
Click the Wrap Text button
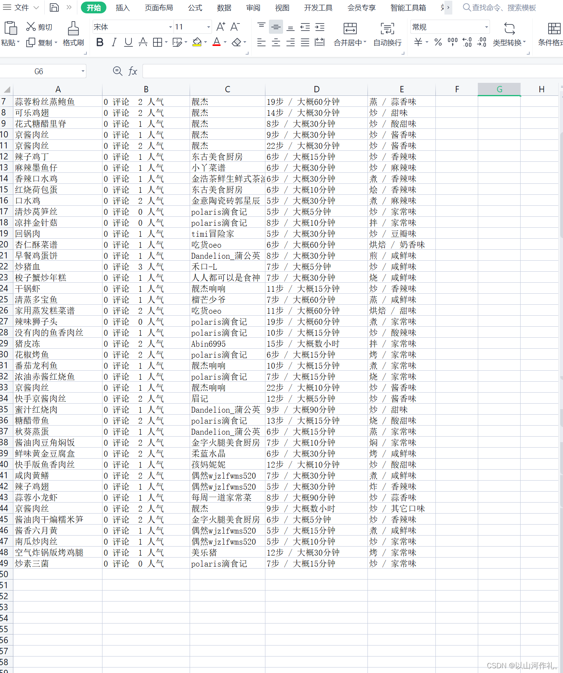pos(388,35)
